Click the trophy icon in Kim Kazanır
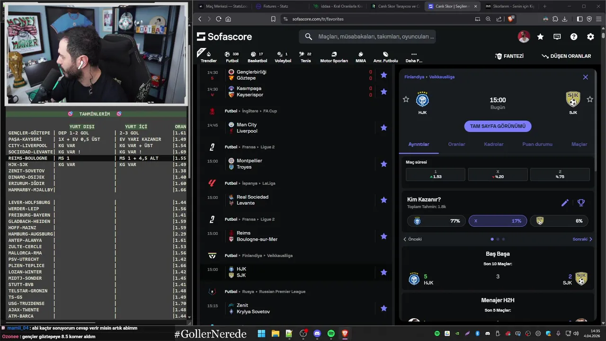Image resolution: width=606 pixels, height=341 pixels. click(581, 203)
